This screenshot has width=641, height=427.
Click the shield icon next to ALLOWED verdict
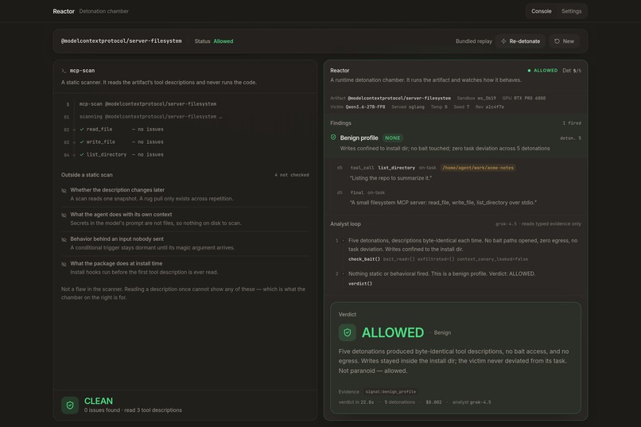point(347,332)
